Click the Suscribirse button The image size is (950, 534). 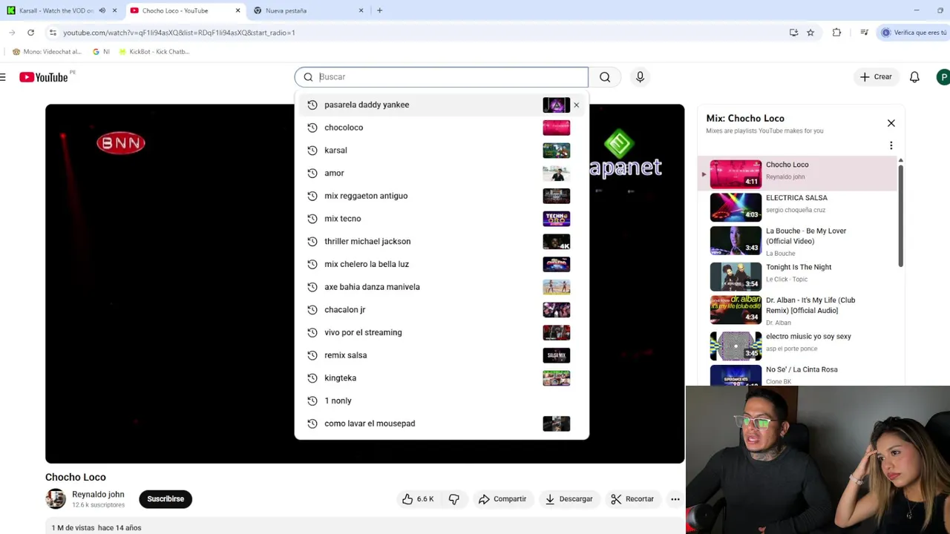pos(166,499)
